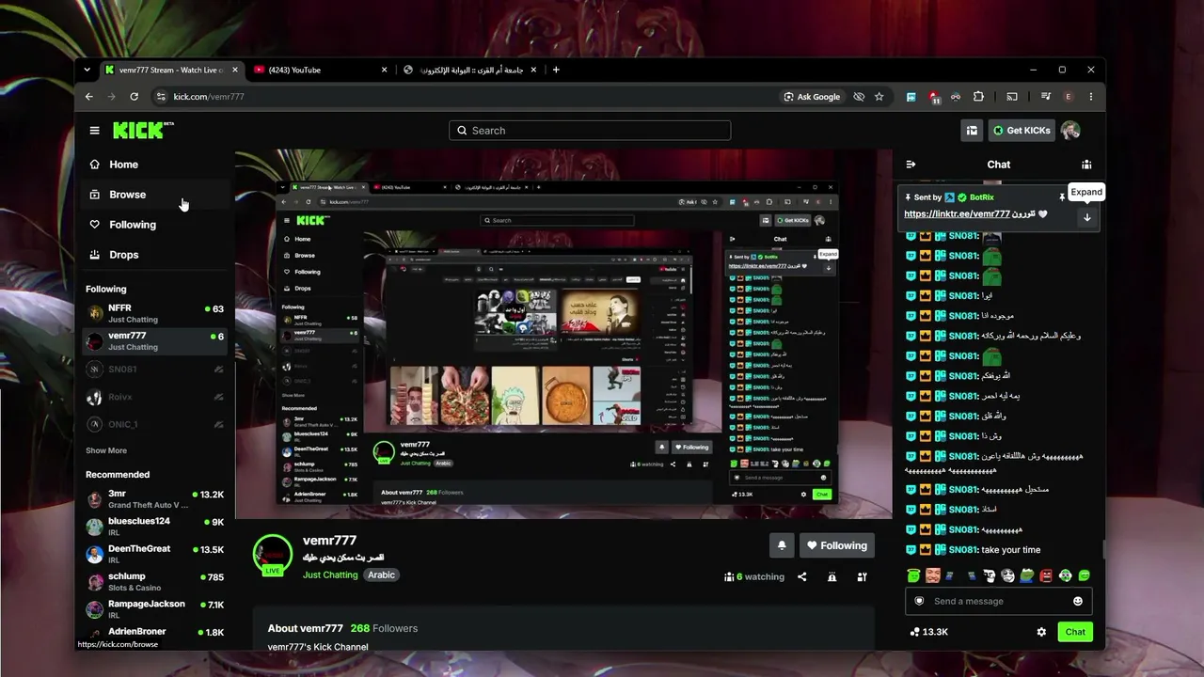Open a new browser tab
This screenshot has width=1204, height=677.
coord(556,70)
